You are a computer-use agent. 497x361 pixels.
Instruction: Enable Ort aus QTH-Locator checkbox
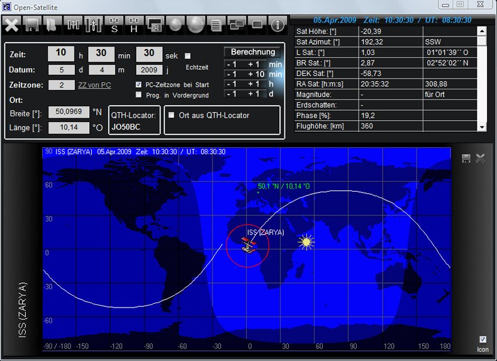point(172,115)
